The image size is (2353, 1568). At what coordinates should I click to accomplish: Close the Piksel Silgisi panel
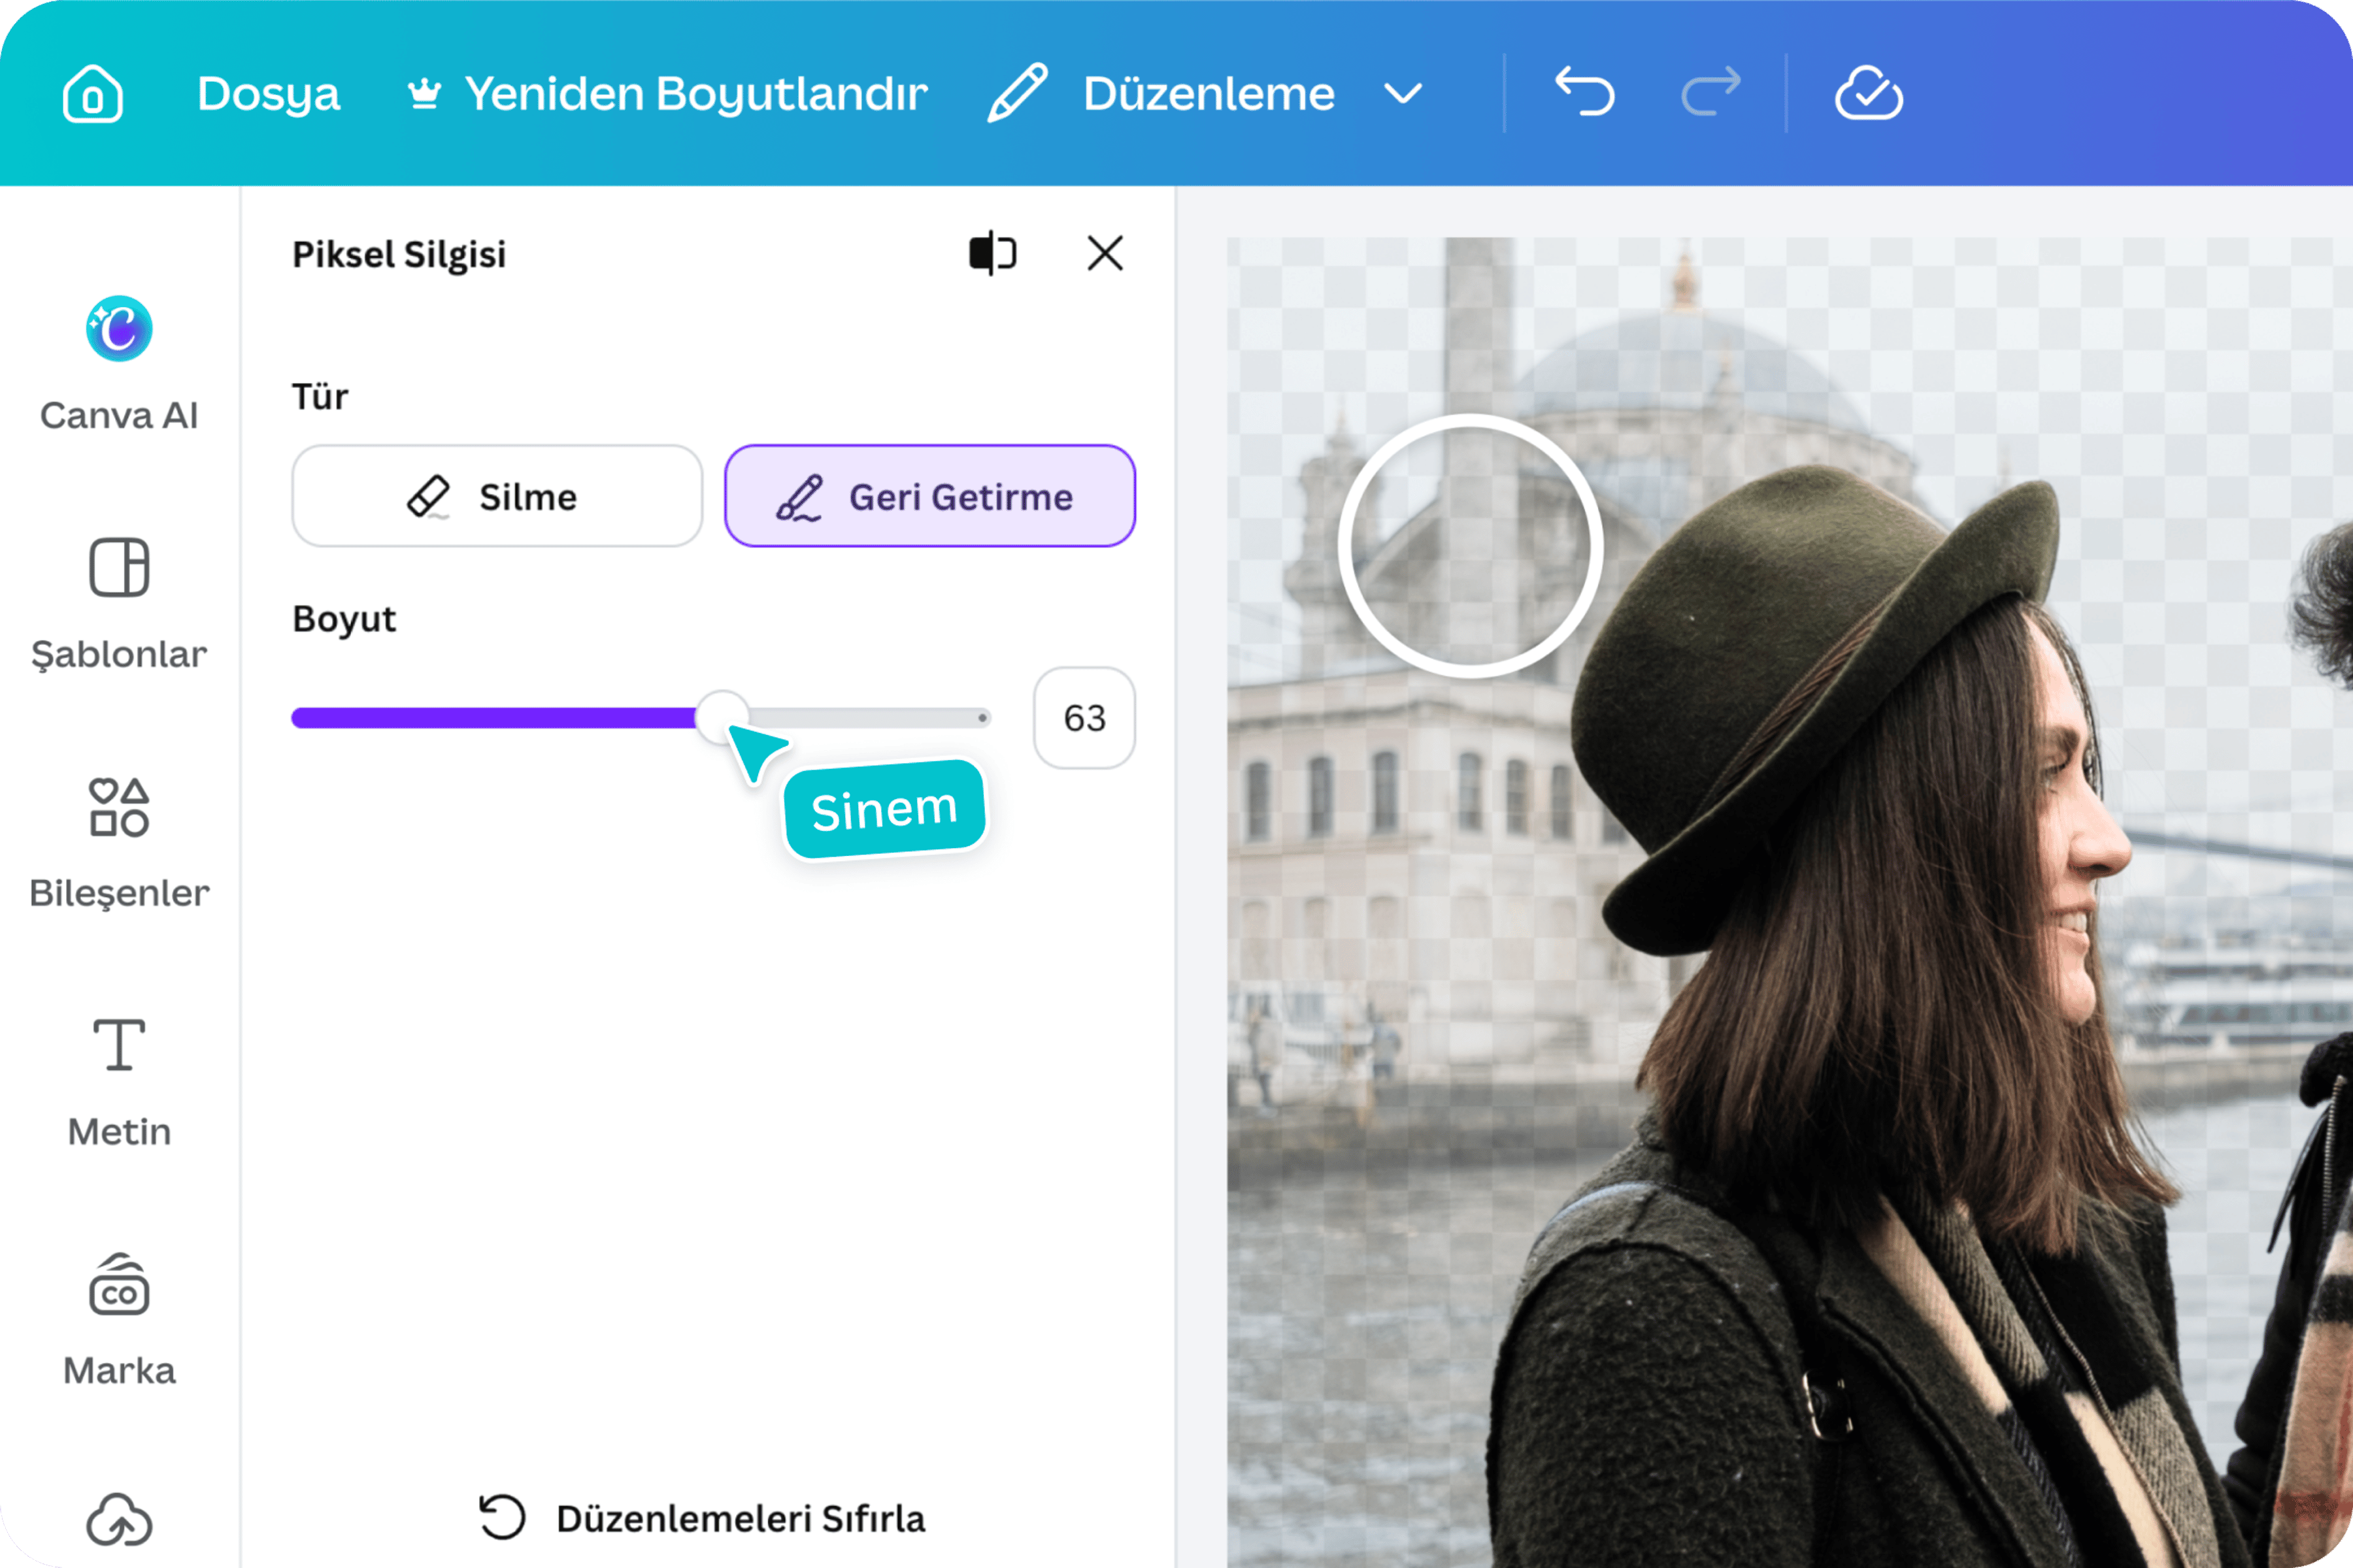pos(1105,253)
